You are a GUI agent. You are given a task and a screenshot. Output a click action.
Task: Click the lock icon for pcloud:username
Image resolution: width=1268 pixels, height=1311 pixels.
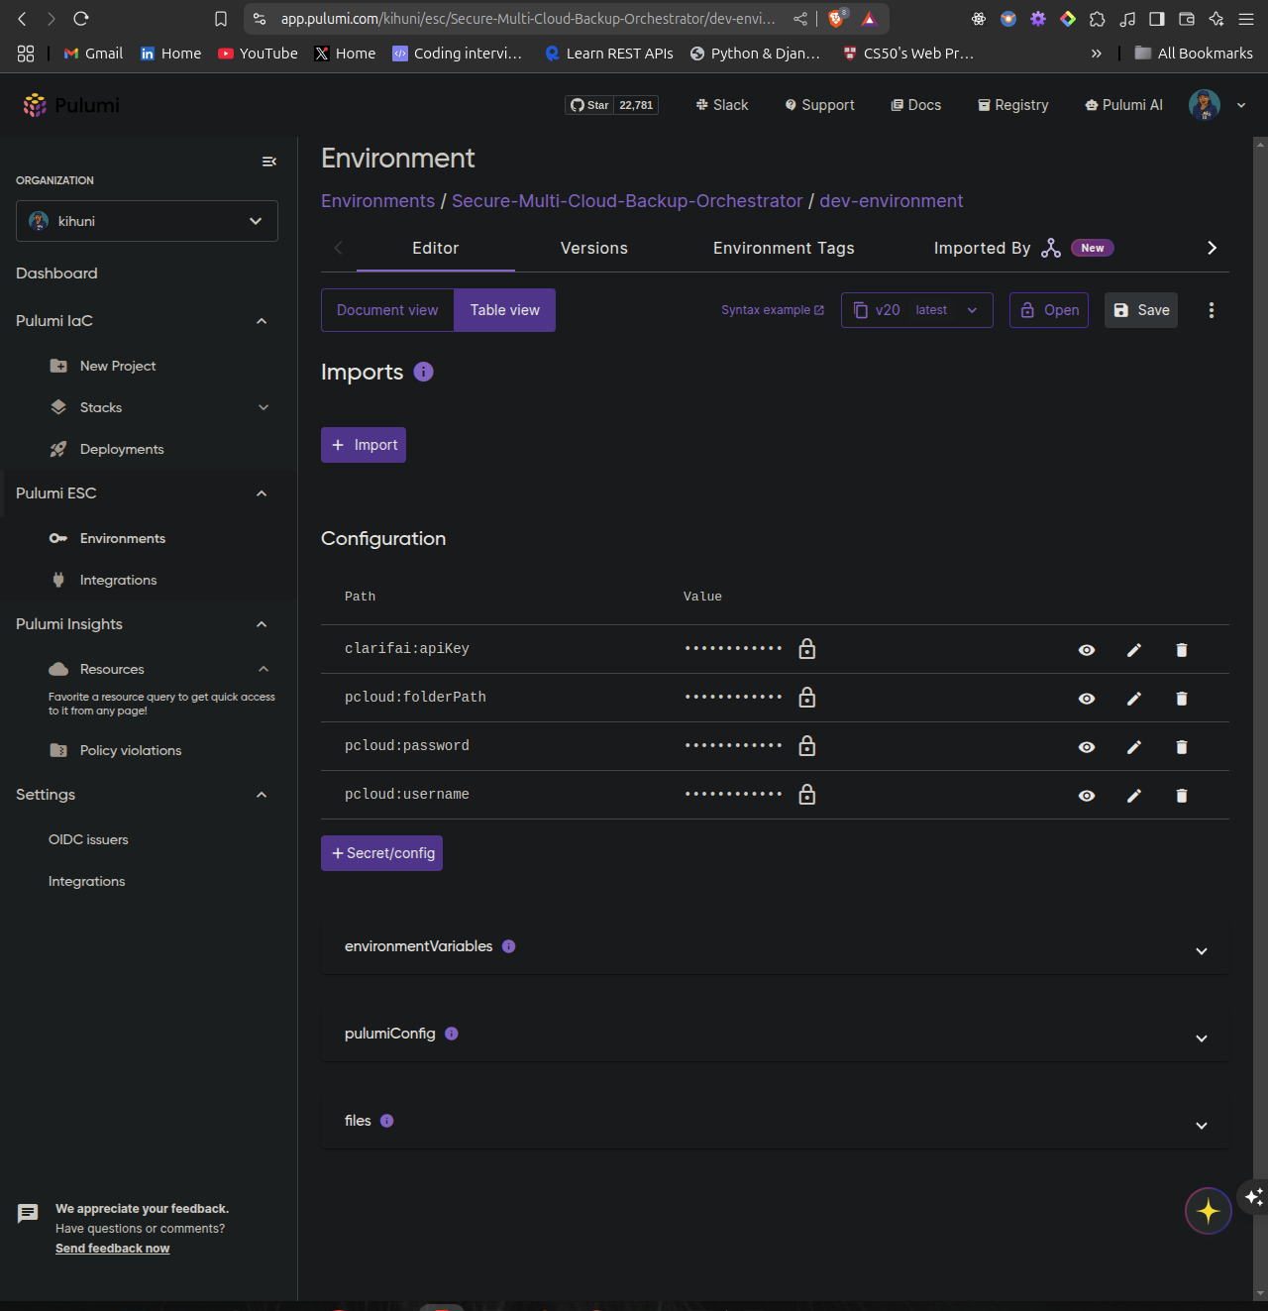pos(807,795)
